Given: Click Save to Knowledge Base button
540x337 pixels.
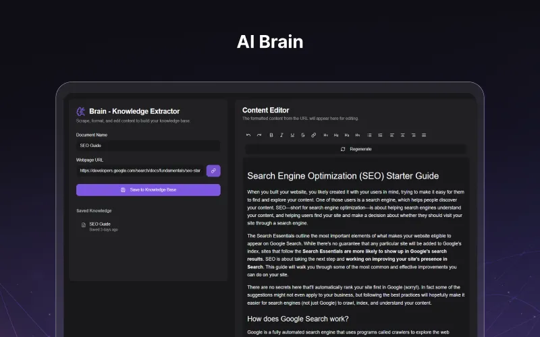Looking at the screenshot, I should coord(148,190).
